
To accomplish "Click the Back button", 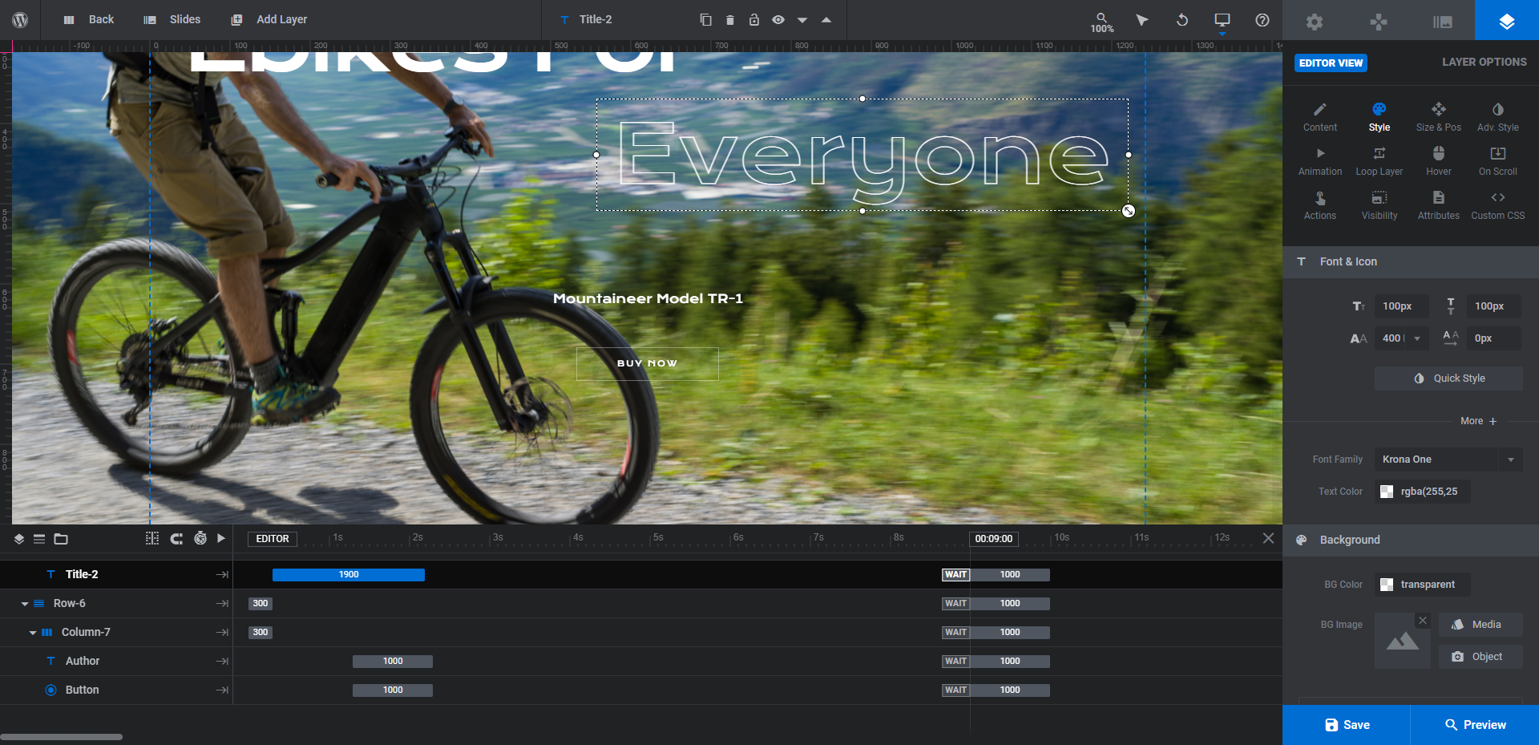I will click(88, 19).
